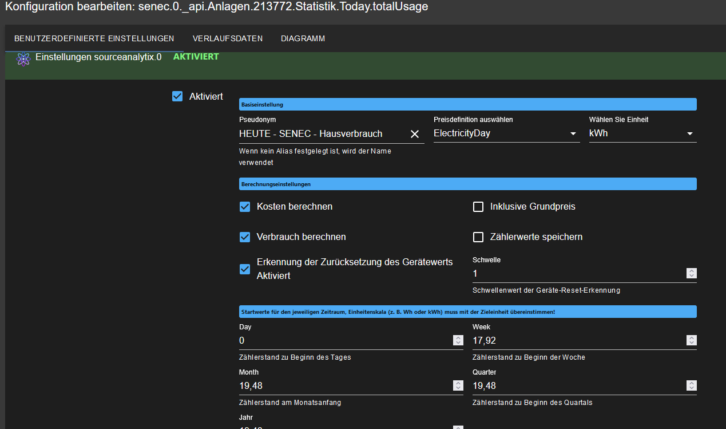
Task: Click the Schwelle number spinner
Action: pyautogui.click(x=691, y=274)
